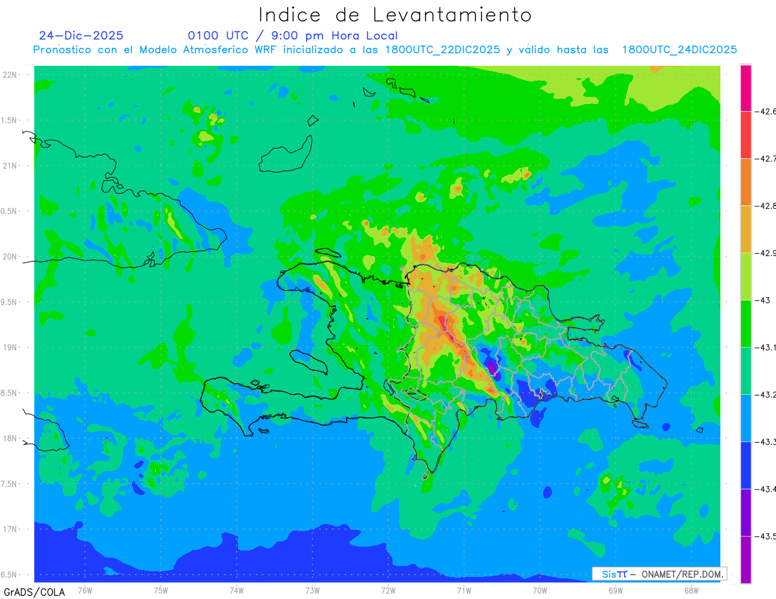
Task: Pick the dark blue swatch between -43.3 and -43.4
Action: point(746,465)
